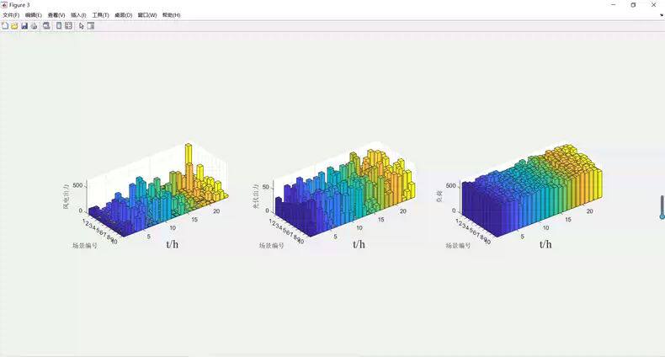Open the 窗口(W) menu
This screenshot has height=357, width=665.
(147, 15)
